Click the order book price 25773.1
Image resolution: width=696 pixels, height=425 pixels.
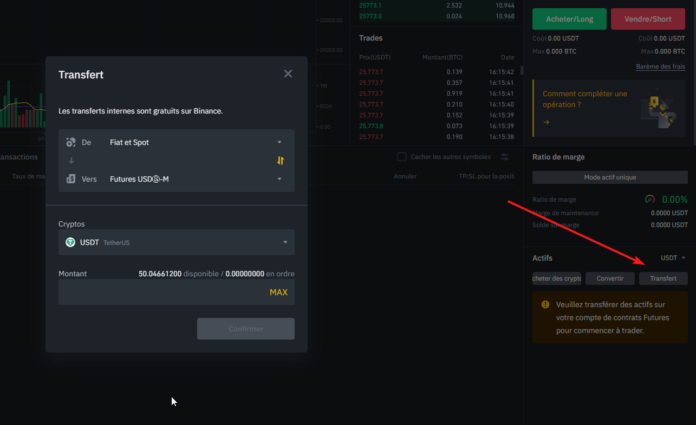coord(370,5)
